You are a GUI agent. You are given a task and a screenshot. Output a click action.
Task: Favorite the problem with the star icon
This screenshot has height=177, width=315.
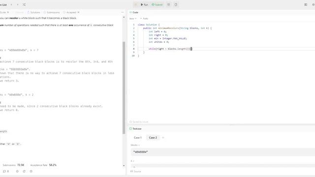[x=17, y=172]
